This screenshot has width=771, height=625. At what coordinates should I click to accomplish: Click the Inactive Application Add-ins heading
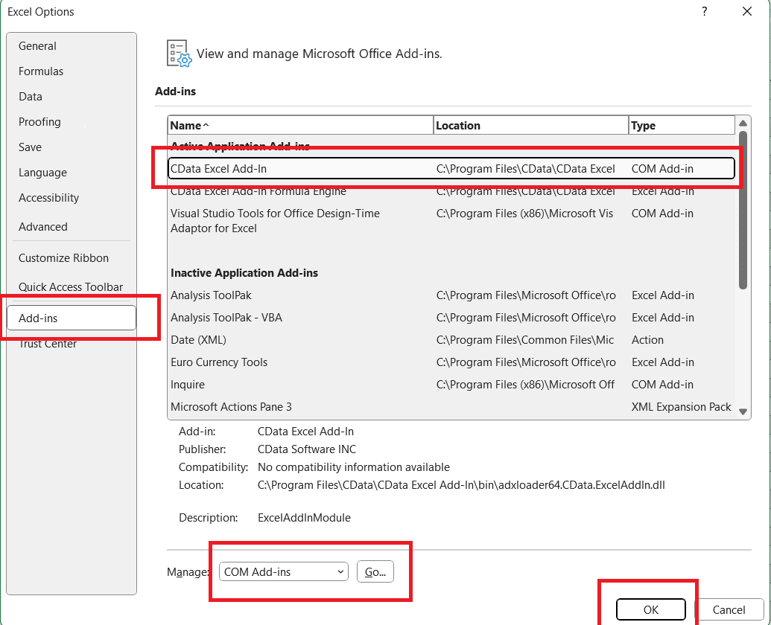click(x=244, y=273)
